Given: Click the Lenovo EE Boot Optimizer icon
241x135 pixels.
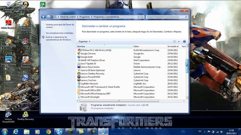Looking at the screenshot, I should pyautogui.click(x=79, y=70).
